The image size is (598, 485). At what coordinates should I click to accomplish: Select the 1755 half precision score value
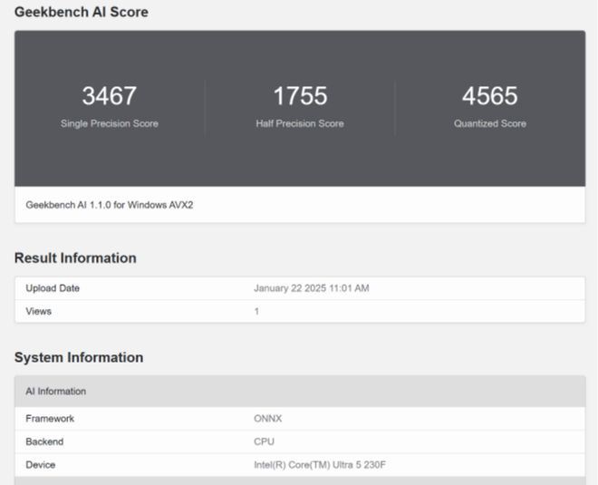point(300,96)
